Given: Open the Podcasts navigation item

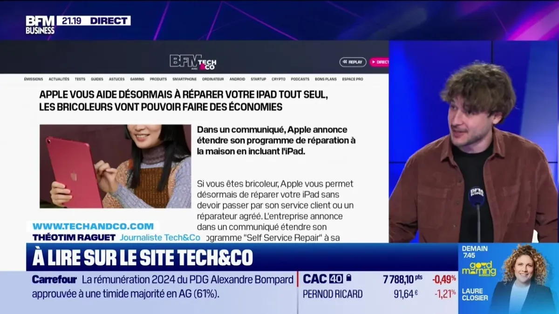Looking at the screenshot, I should [300, 79].
